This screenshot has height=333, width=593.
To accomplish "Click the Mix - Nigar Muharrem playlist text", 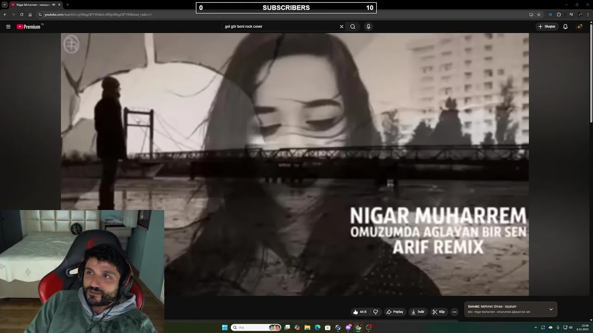I will [x=499, y=312].
